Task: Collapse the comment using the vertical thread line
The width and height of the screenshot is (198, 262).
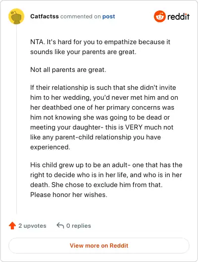Action: click(16, 120)
